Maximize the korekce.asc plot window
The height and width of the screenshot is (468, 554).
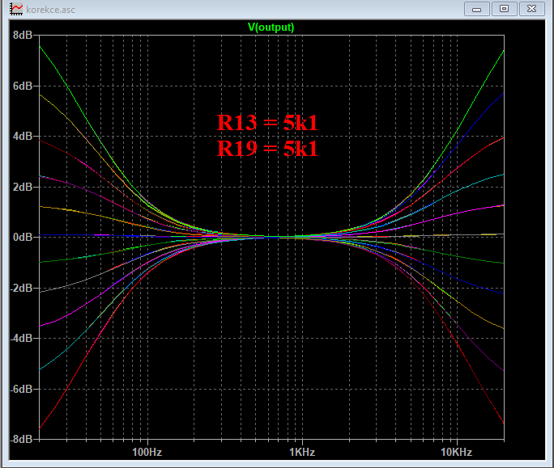point(504,9)
